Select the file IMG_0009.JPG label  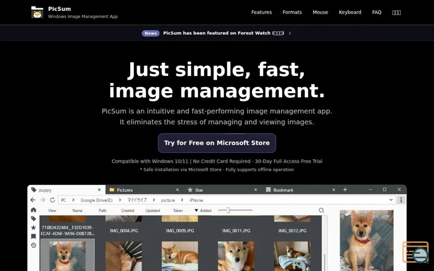coord(180,231)
